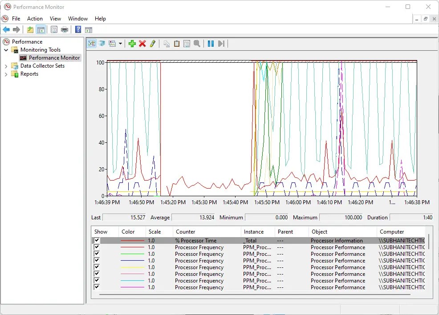Select Reports in the navigation tree
Image resolution: width=439 pixels, height=315 pixels.
coord(29,74)
